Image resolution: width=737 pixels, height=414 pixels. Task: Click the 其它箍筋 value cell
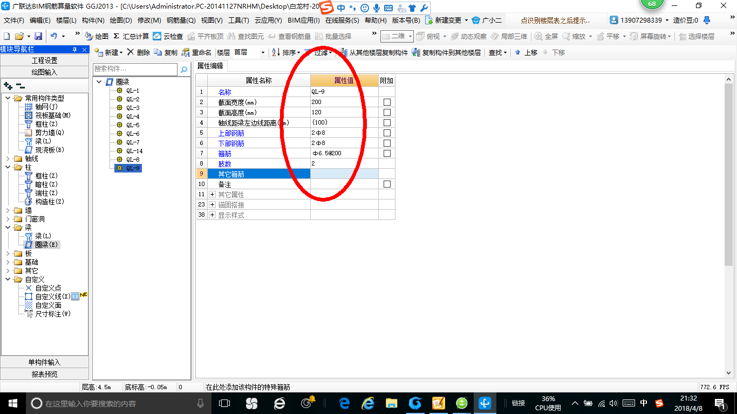[344, 174]
